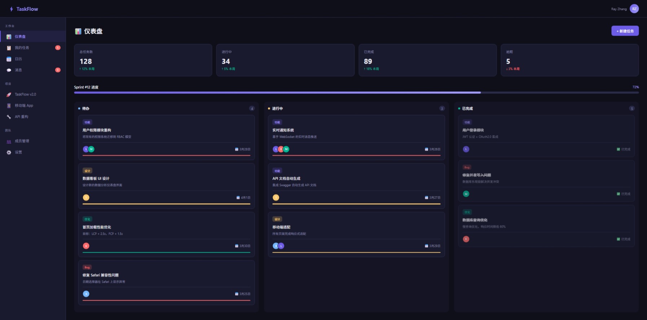Viewport: 647px width, 320px height.
Task: Open the RZ user avatar menu
Action: [x=634, y=9]
